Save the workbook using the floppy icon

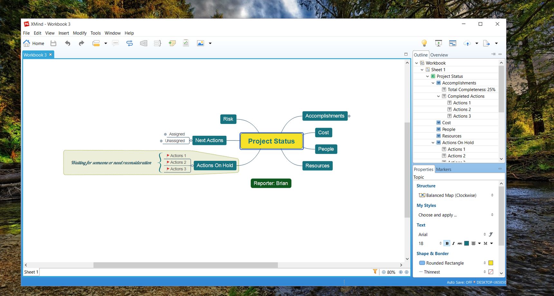(x=53, y=43)
